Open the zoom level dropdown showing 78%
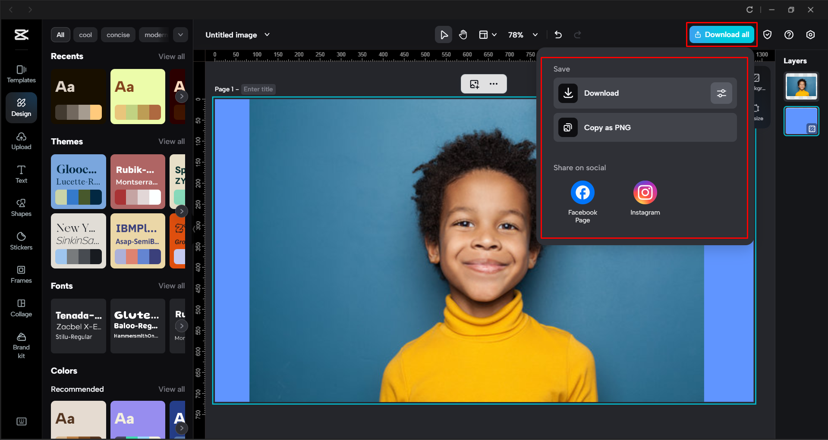 click(523, 34)
